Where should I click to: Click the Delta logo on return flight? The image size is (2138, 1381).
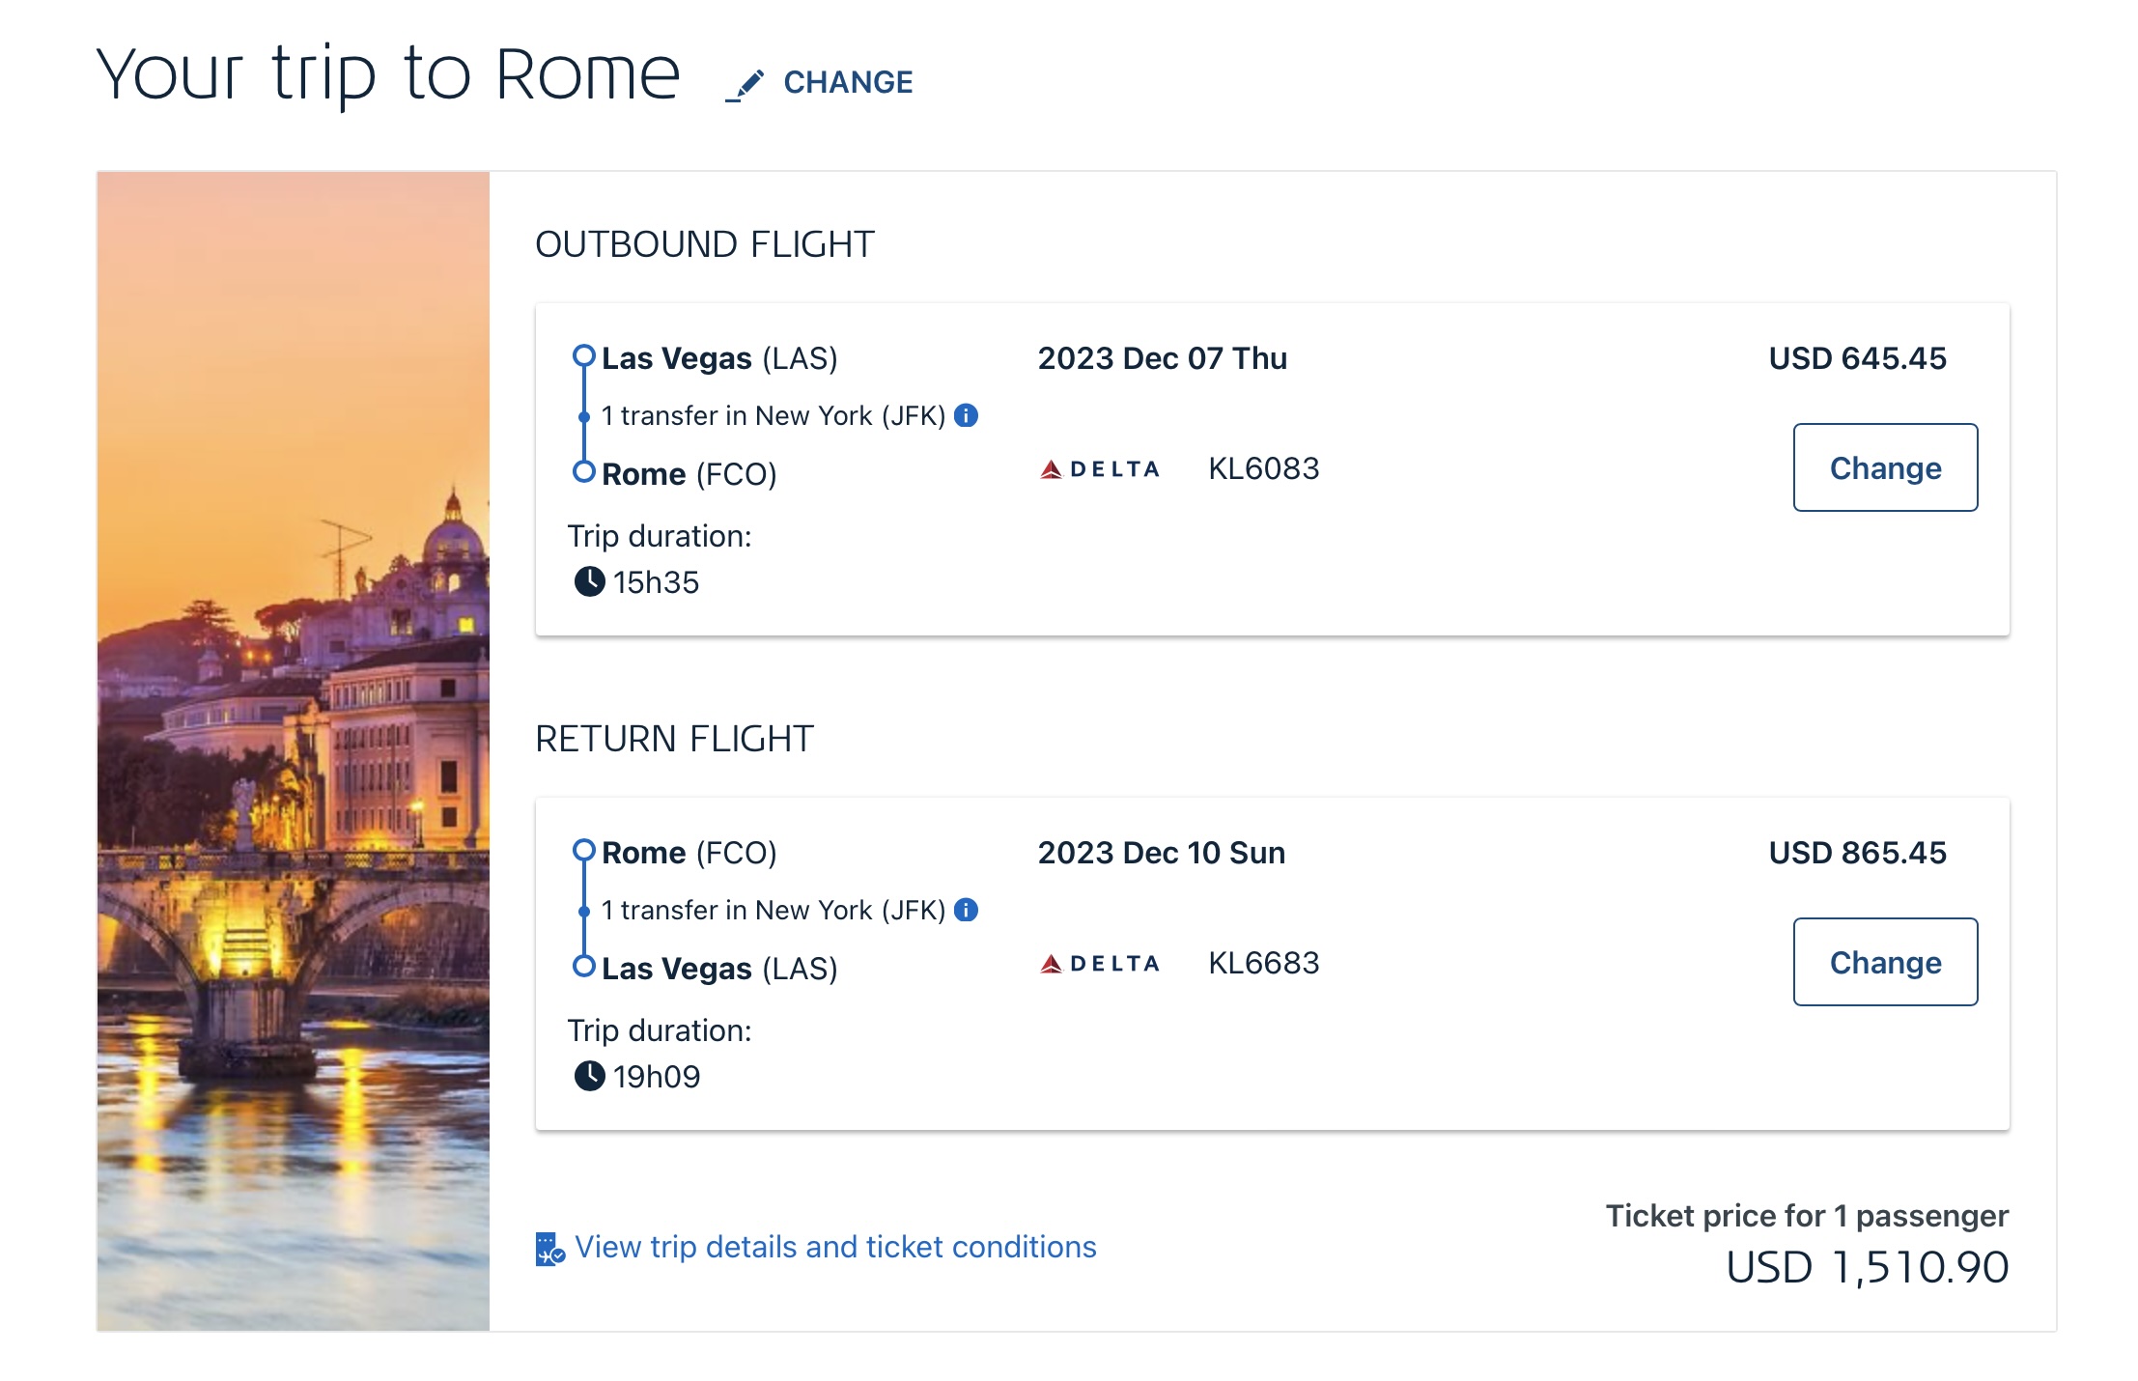click(x=1099, y=964)
